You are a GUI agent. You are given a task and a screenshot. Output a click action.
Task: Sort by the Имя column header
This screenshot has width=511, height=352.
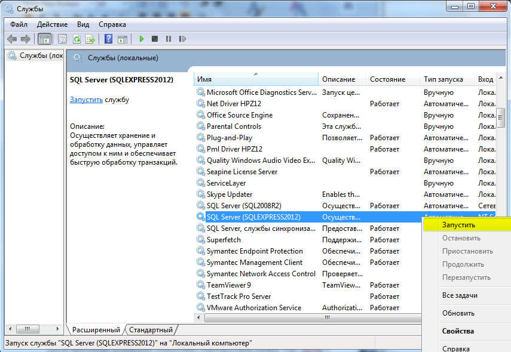(x=256, y=79)
